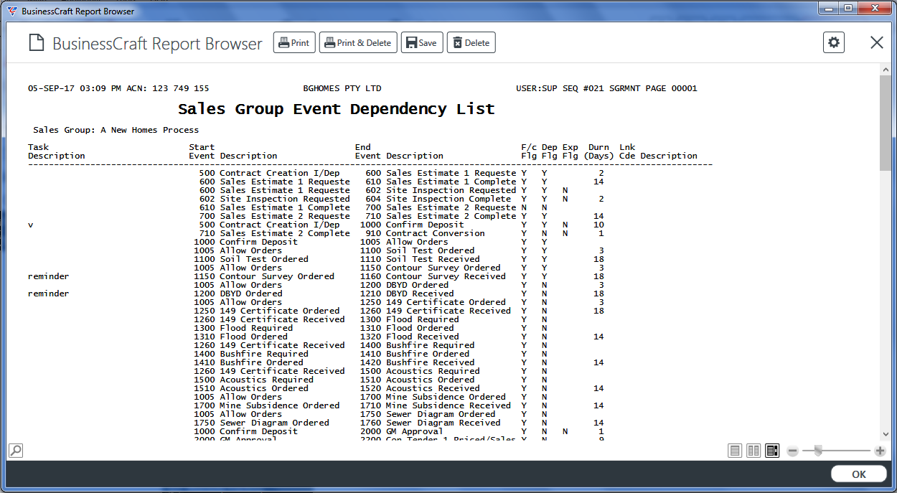Click 'Mine Subsidence Received' text
This screenshot has height=493, width=897.
[448, 405]
